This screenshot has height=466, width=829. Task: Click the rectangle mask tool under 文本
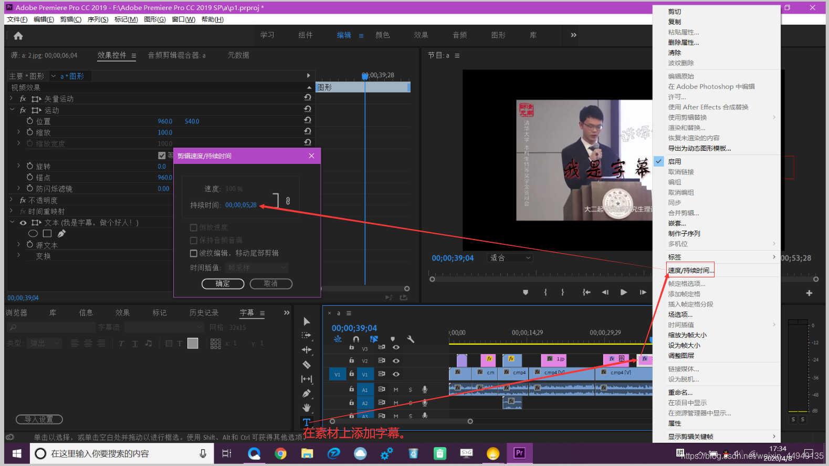tap(47, 233)
